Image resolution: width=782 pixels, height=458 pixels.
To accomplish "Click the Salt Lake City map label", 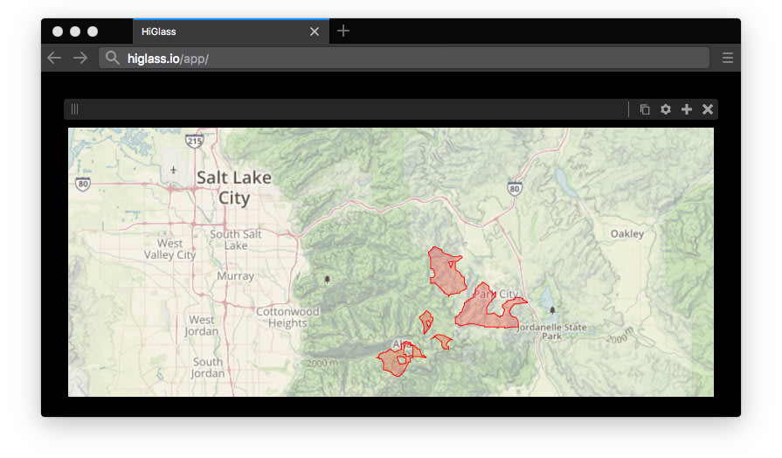I will 234,188.
